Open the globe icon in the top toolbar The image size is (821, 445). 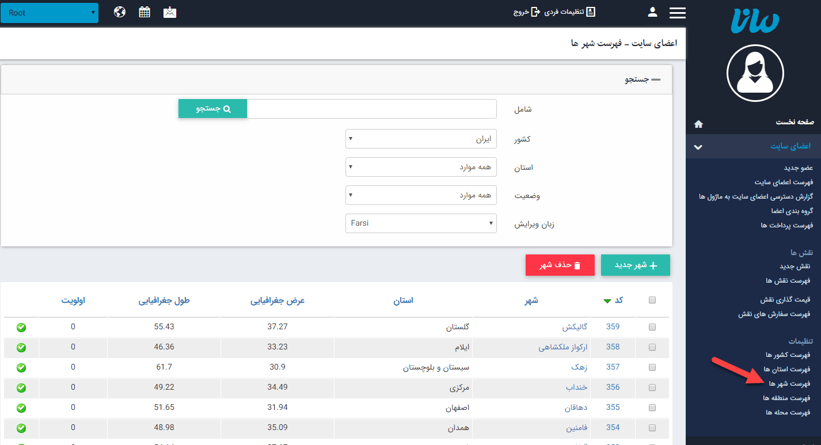tap(119, 11)
